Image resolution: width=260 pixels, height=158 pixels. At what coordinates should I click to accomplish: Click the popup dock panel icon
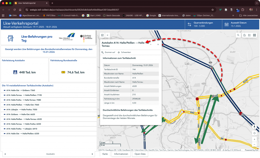click(102, 35)
